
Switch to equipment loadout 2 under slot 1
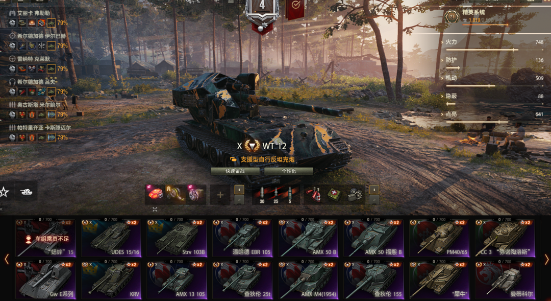tap(239, 200)
